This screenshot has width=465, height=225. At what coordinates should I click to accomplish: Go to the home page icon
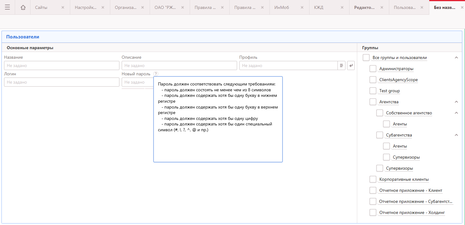(23, 7)
